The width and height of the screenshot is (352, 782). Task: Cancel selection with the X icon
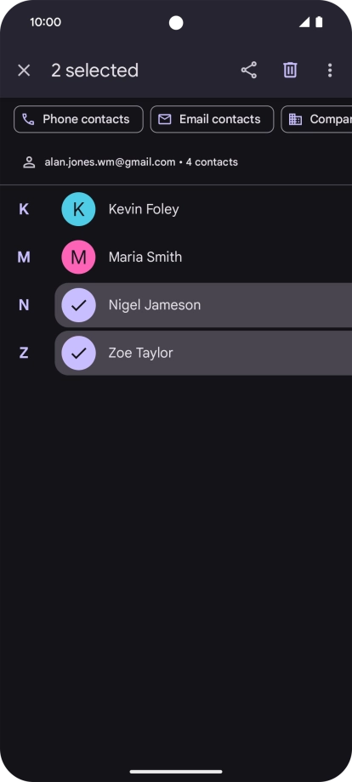click(x=24, y=71)
